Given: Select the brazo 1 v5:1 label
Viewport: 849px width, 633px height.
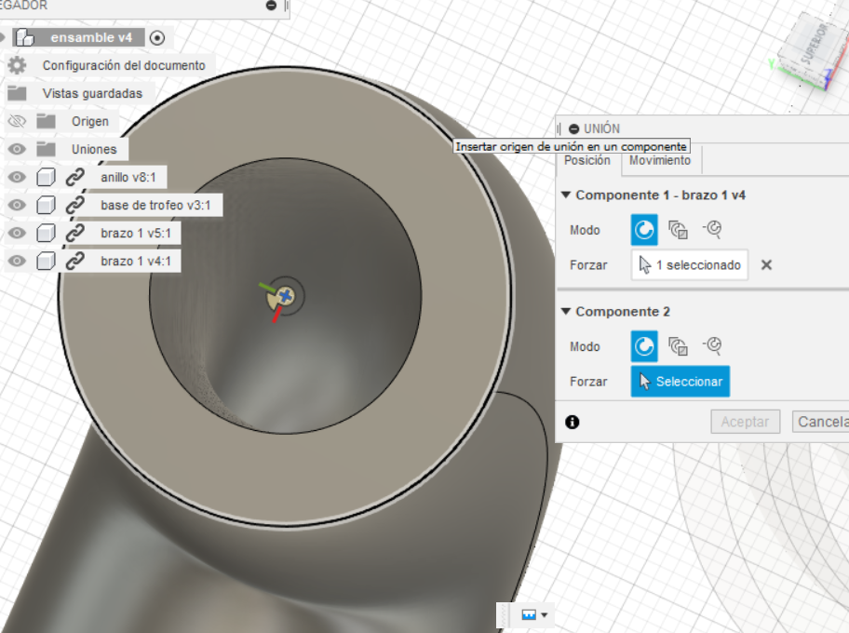Looking at the screenshot, I should pos(136,233).
